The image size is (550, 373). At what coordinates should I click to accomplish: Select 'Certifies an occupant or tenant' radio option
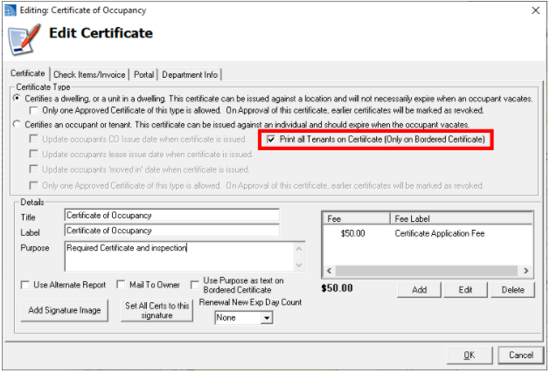tap(17, 124)
